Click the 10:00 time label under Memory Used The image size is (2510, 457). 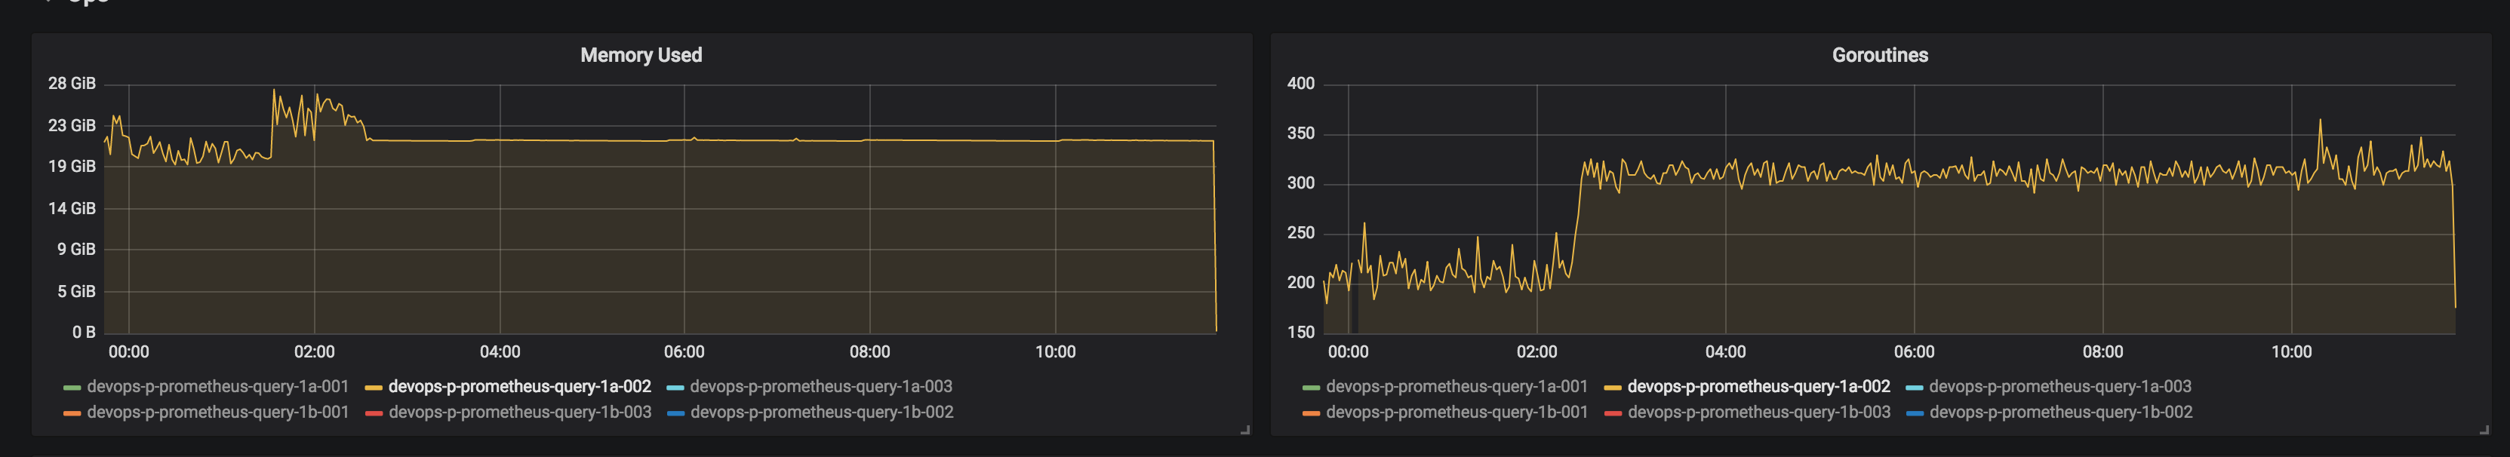click(1055, 351)
